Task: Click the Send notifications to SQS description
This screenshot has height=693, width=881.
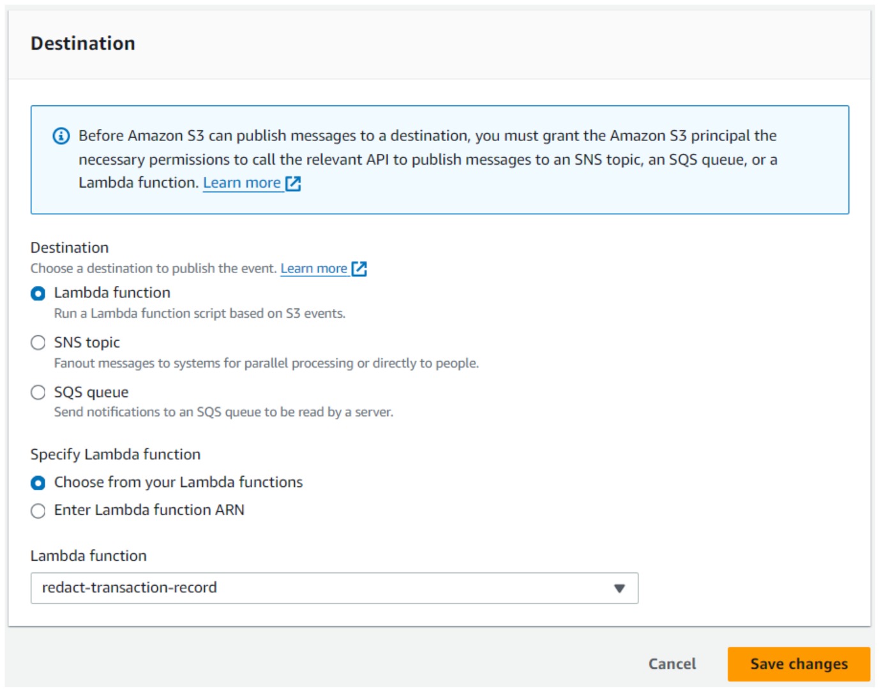Action: click(223, 412)
